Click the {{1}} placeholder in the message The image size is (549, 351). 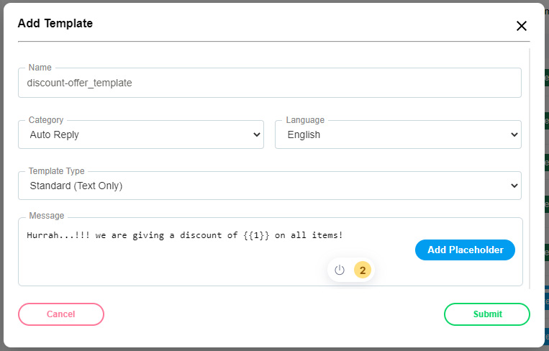[256, 235]
